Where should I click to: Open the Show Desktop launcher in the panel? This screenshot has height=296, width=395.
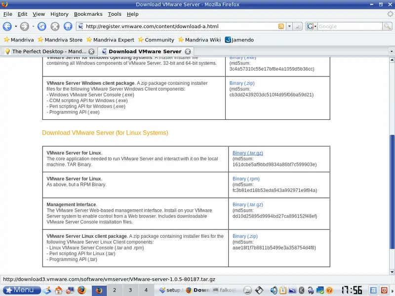(47, 290)
